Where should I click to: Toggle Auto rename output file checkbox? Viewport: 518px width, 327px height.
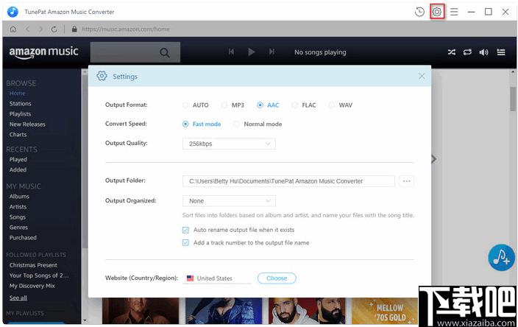185,230
